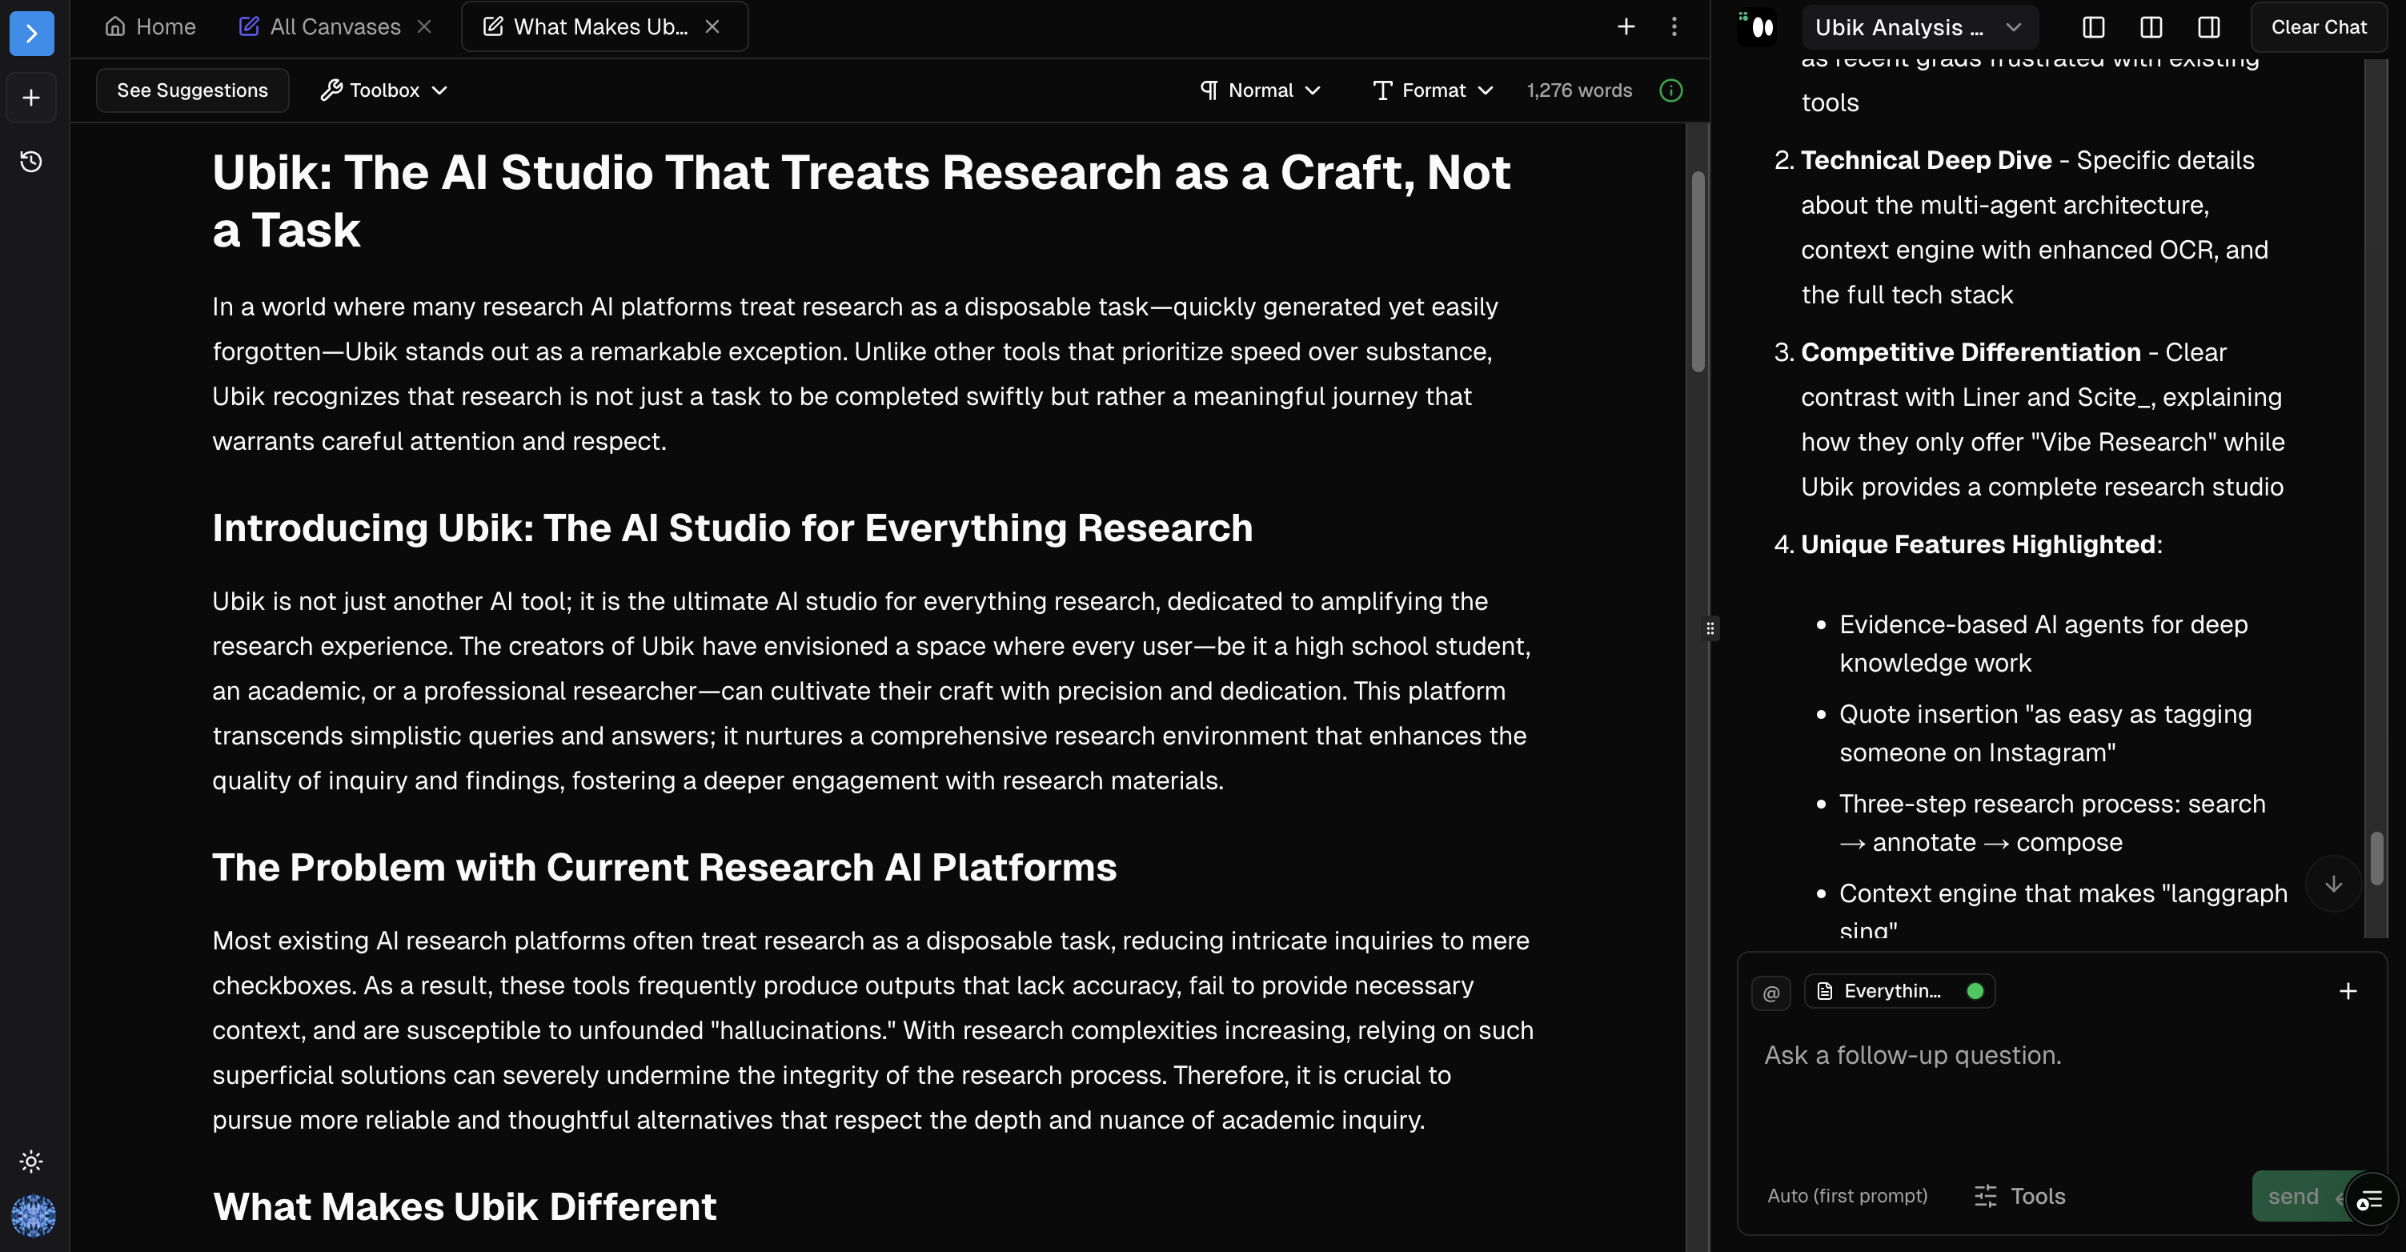Image resolution: width=2406 pixels, height=1252 pixels.
Task: Go to the Home tab
Action: tap(150, 27)
